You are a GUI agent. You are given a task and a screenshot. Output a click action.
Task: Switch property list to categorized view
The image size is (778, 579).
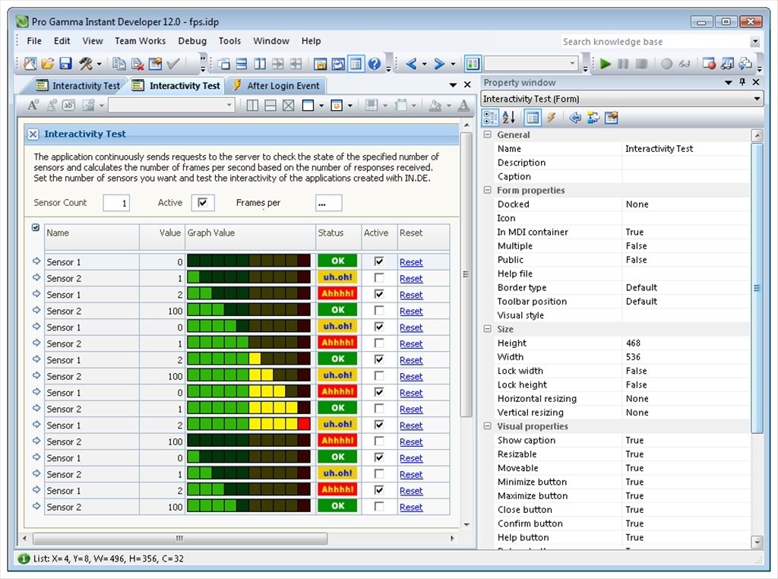(x=490, y=118)
